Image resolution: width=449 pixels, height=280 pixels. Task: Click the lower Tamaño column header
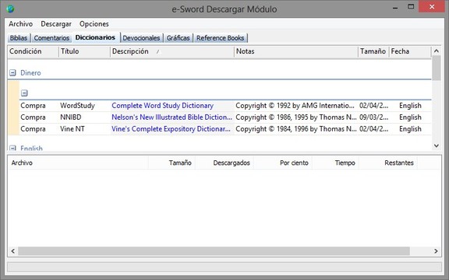[x=171, y=163]
